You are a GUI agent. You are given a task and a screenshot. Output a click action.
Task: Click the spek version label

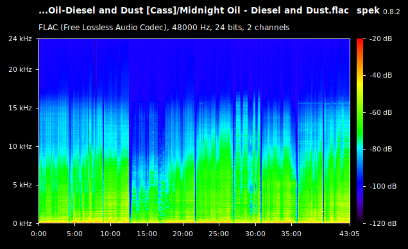pos(378,11)
